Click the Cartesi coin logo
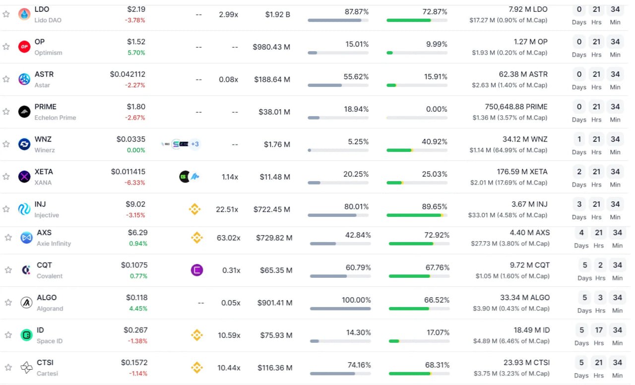The height and width of the screenshot is (385, 635). (x=26, y=368)
